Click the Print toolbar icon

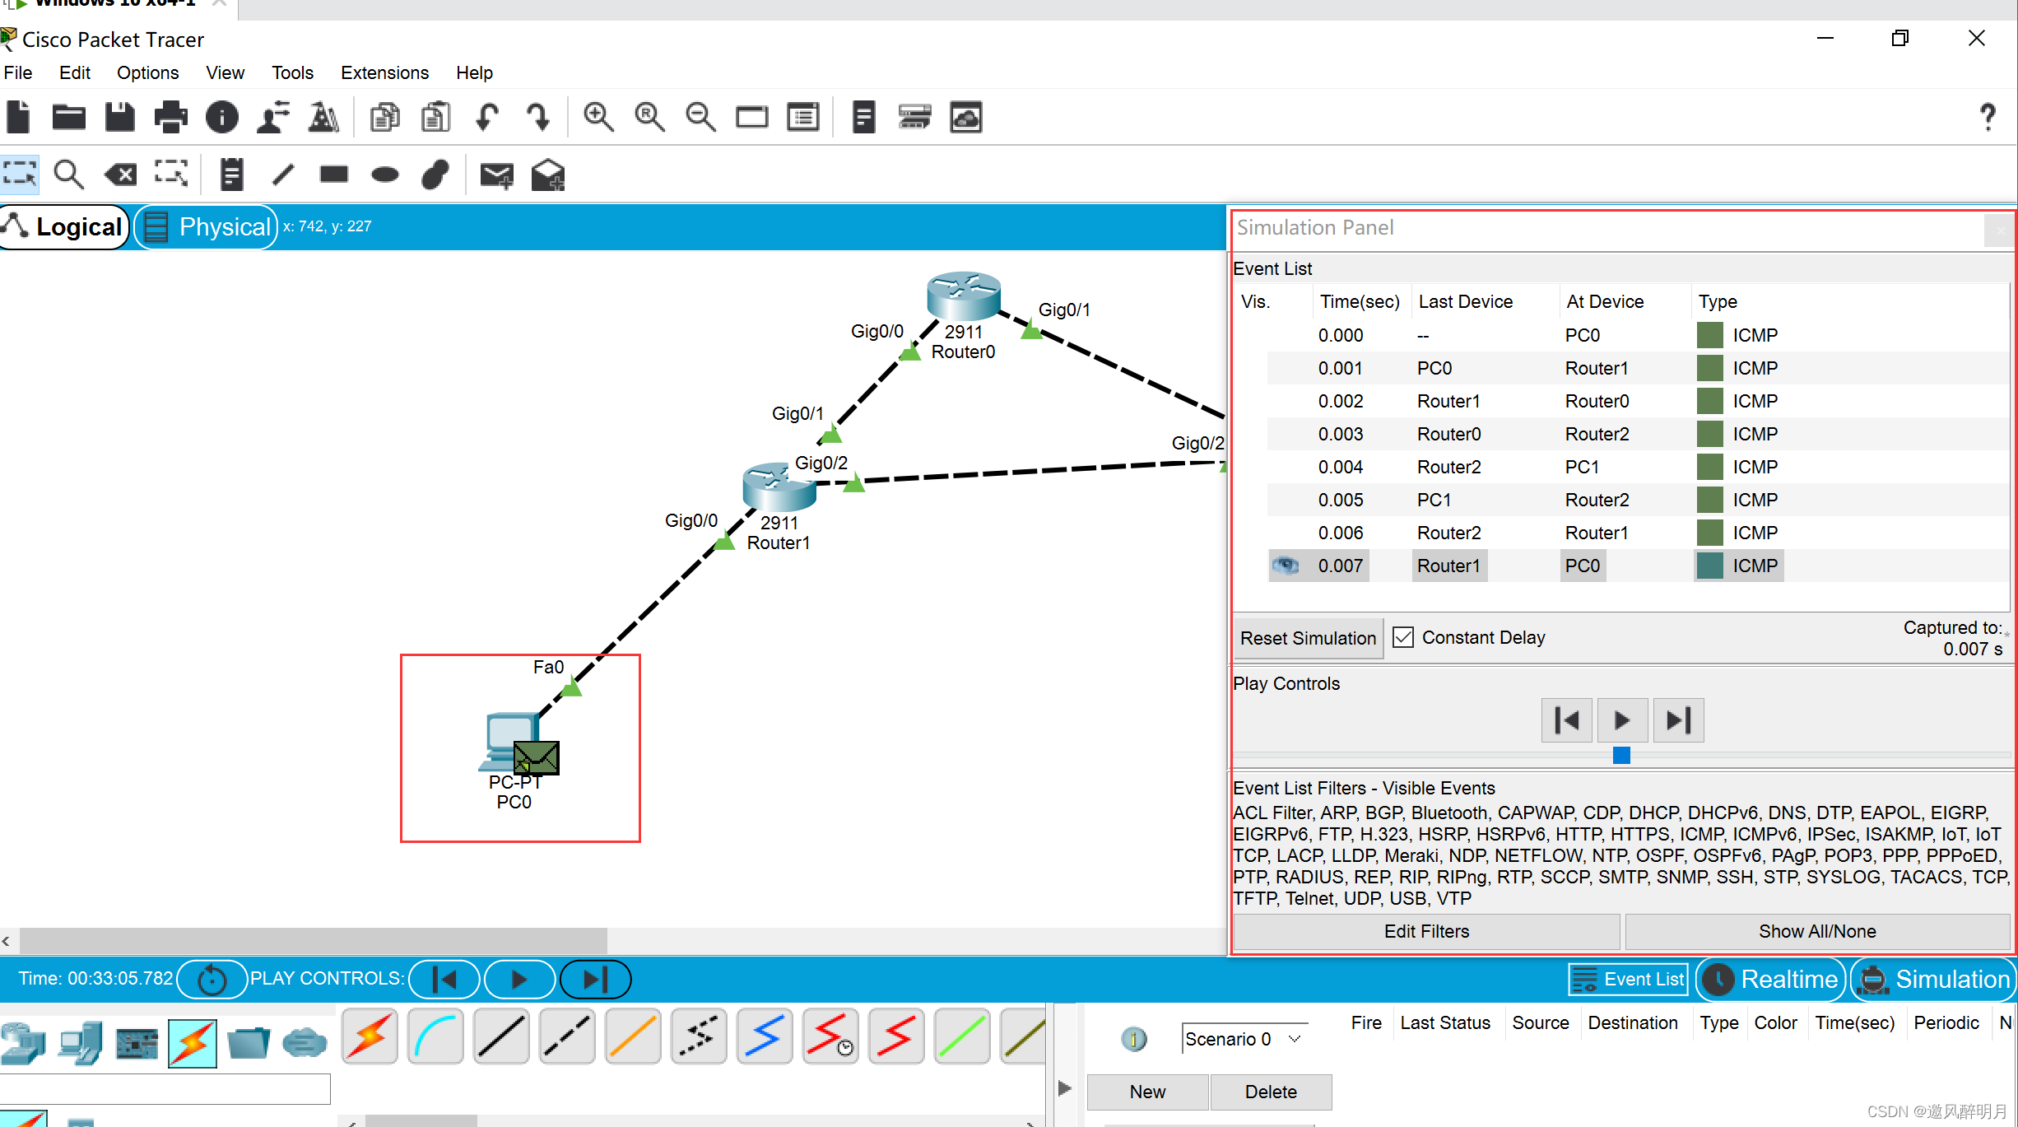(x=171, y=118)
